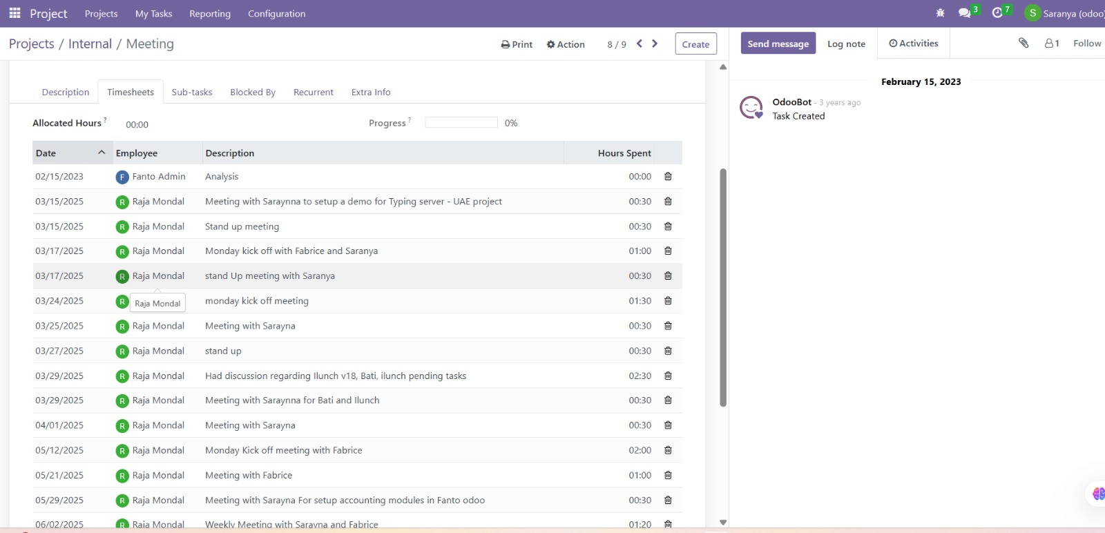Delete the Analysis timesheet line
This screenshot has width=1105, height=533.
[668, 177]
